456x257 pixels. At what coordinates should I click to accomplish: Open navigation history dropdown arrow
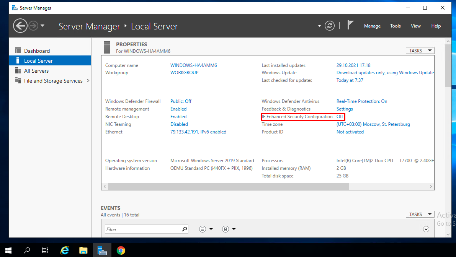click(42, 26)
